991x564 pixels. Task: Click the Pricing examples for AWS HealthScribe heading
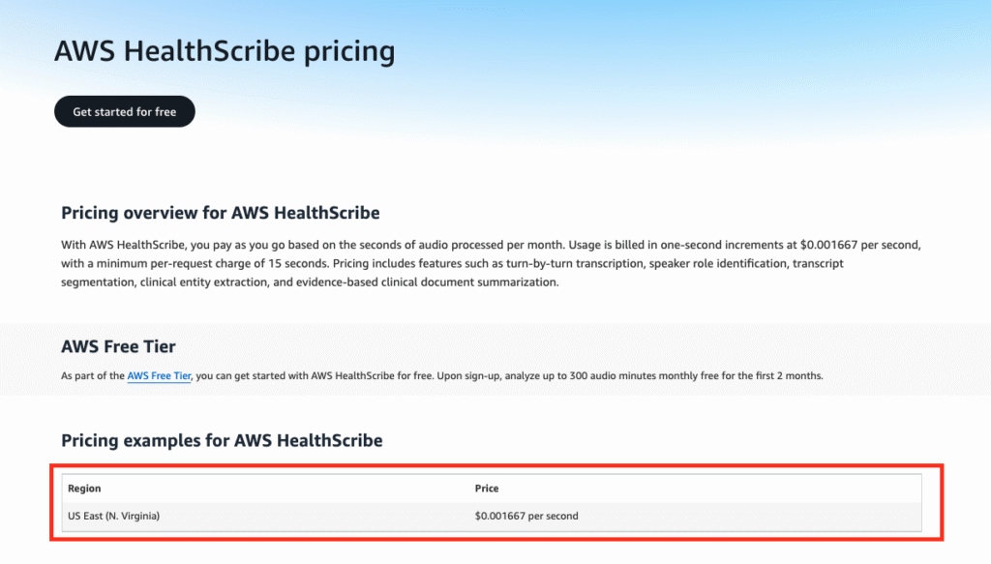(222, 440)
